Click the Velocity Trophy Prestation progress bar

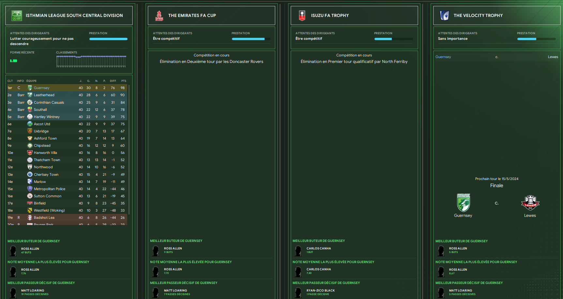click(536, 39)
